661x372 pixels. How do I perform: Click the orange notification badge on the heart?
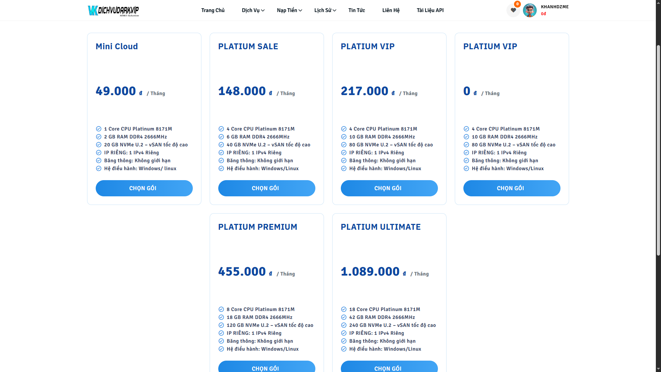[x=517, y=4]
